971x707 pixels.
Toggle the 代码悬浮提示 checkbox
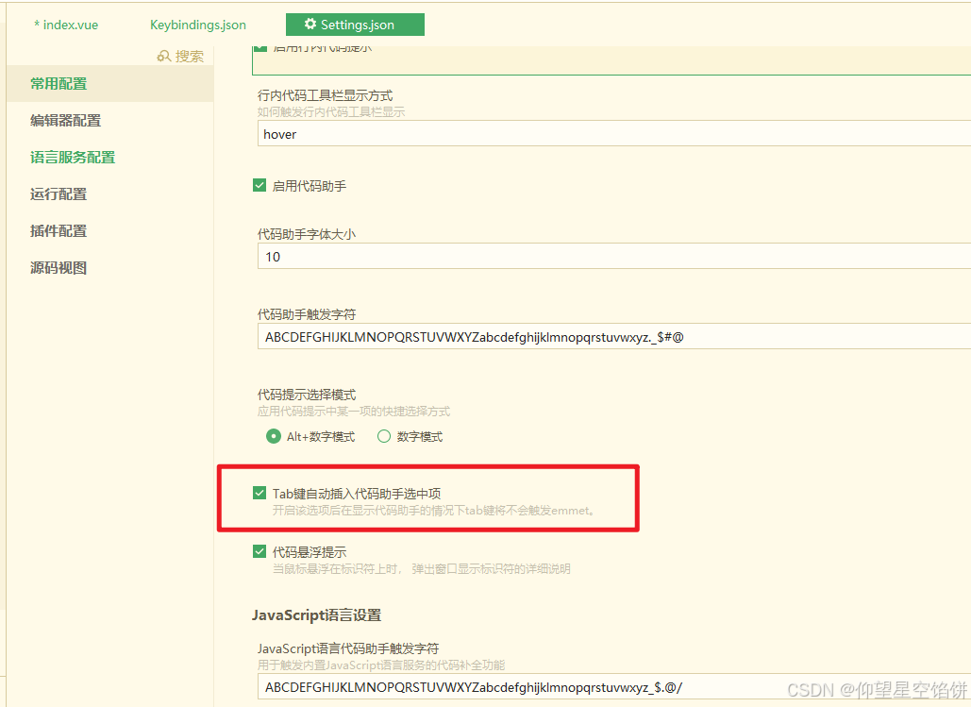click(259, 551)
